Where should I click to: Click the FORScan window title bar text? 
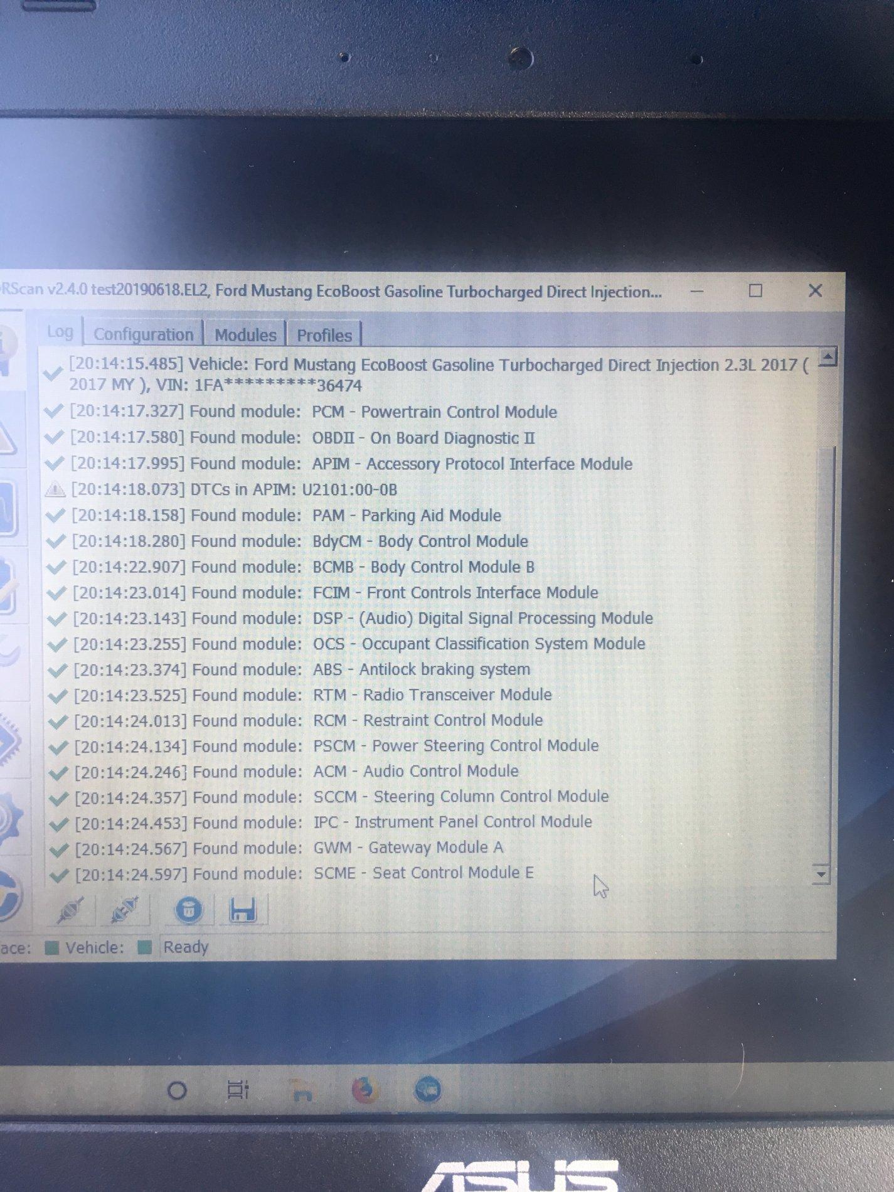point(330,290)
